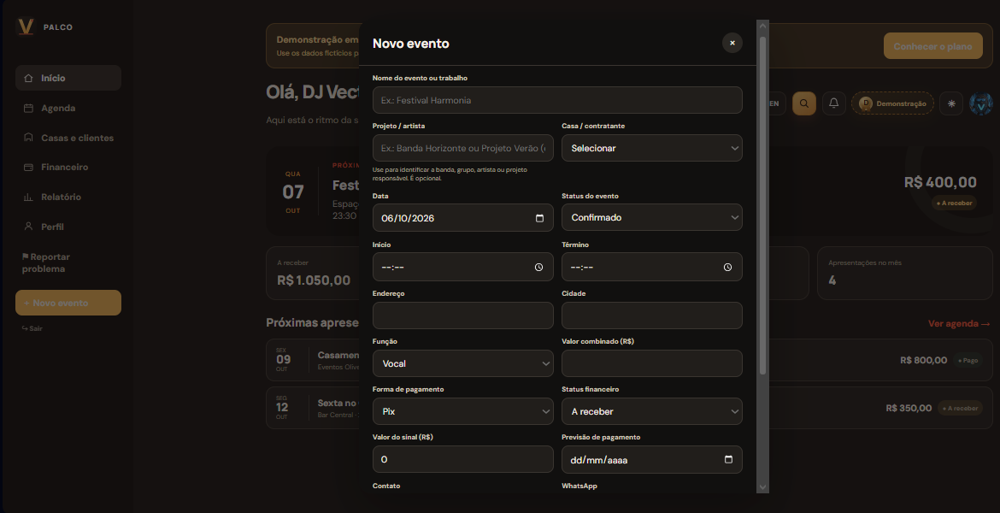This screenshot has height=513, width=1000.
Task: Click the Valor combinado (R$) field
Action: (652, 363)
